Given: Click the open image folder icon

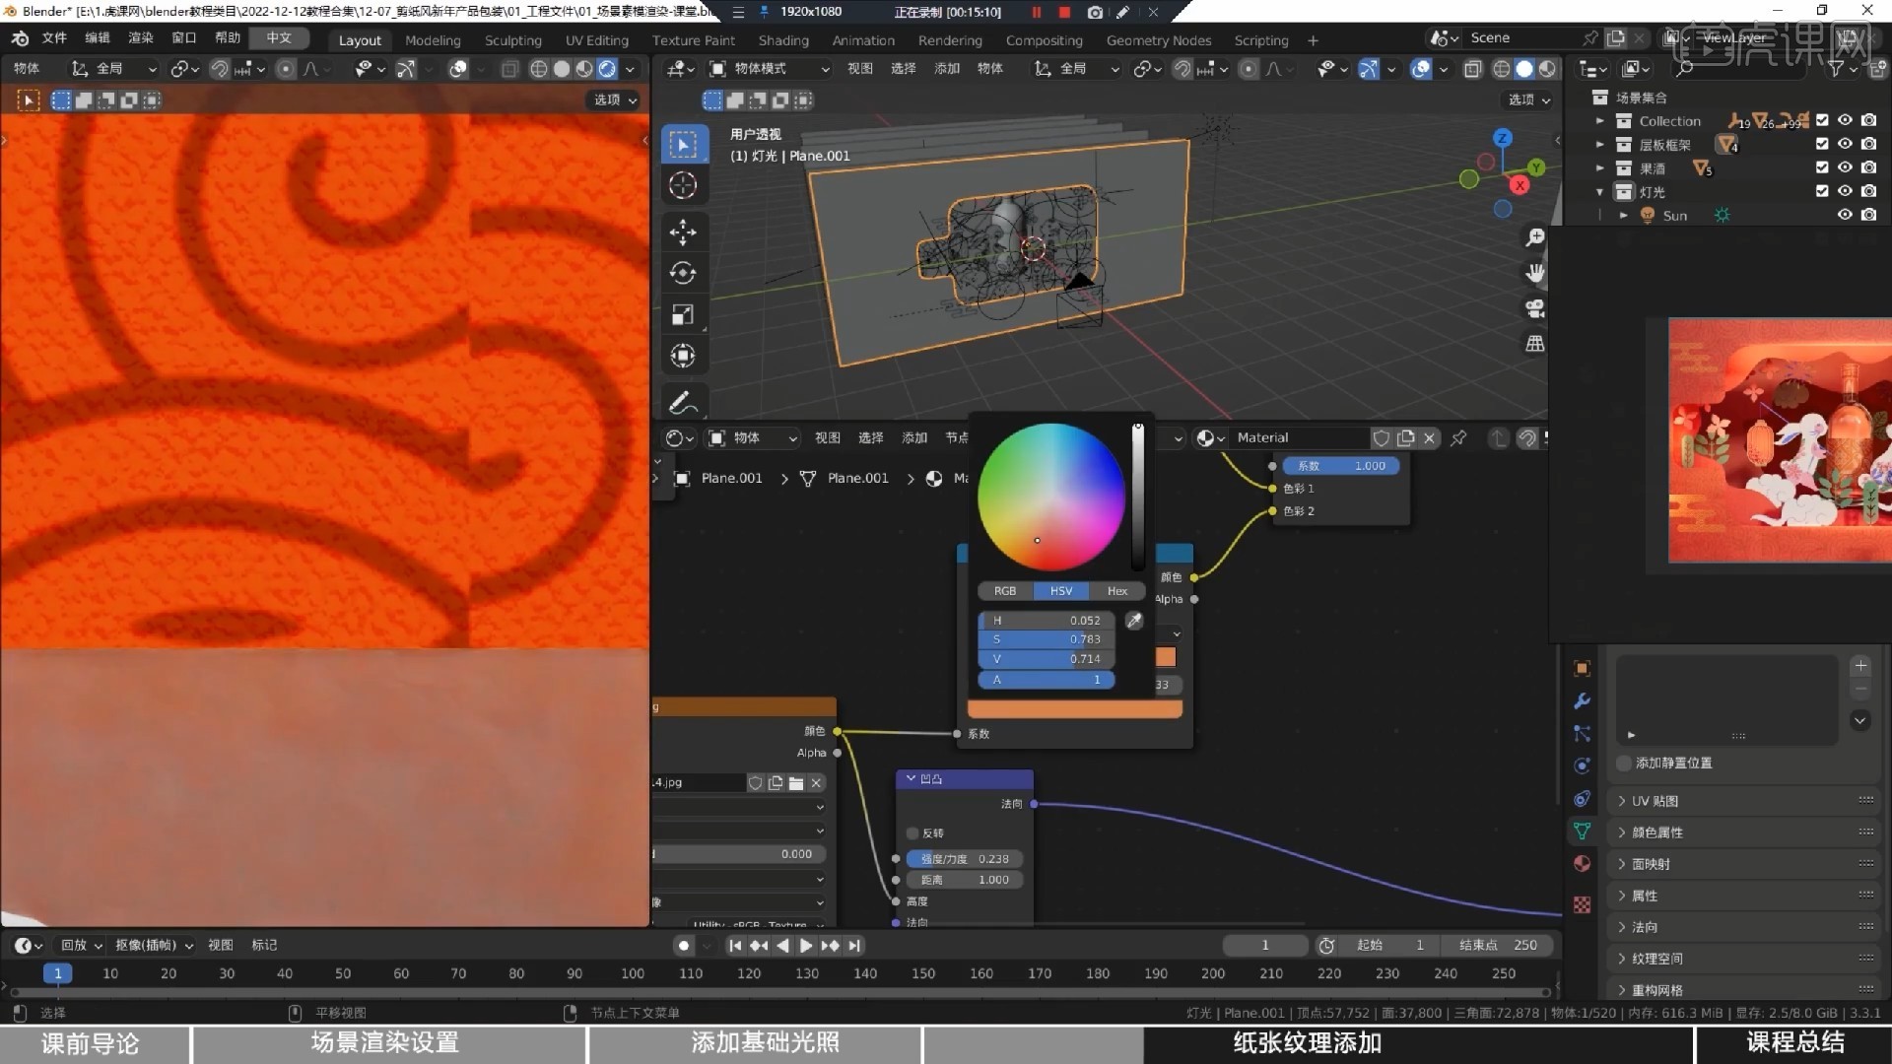Looking at the screenshot, I should click(796, 783).
